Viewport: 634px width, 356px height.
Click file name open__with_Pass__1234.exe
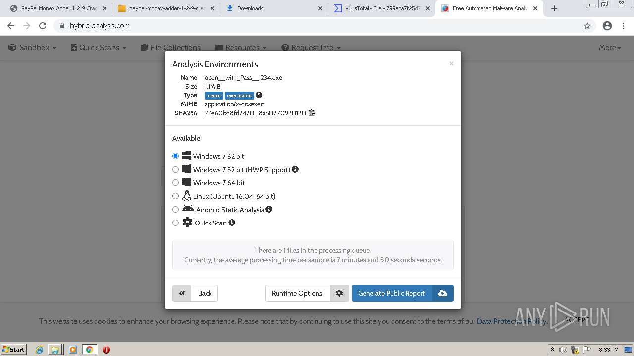[x=243, y=77]
